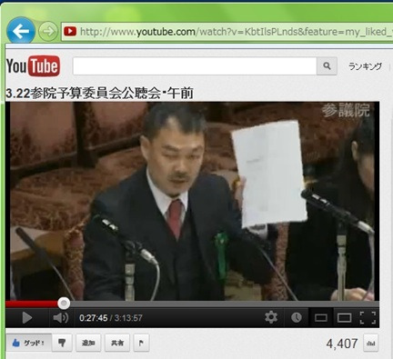
Task: Click the グッド！ like button
Action: [28, 343]
